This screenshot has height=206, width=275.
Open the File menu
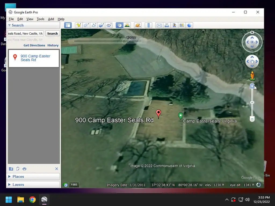coord(11,19)
